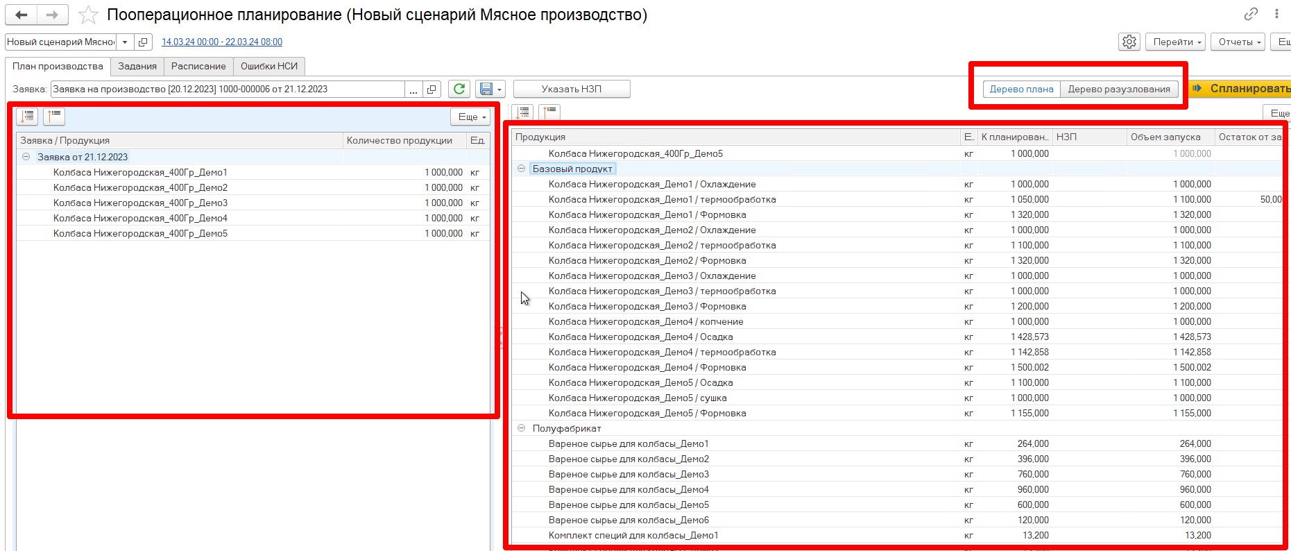Select row Колбаса Нижегородская_400Гр_Демо3 in left list

pos(140,203)
